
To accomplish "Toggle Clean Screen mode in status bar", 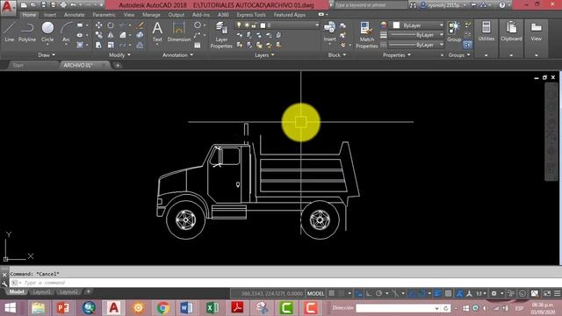I will coord(547,293).
